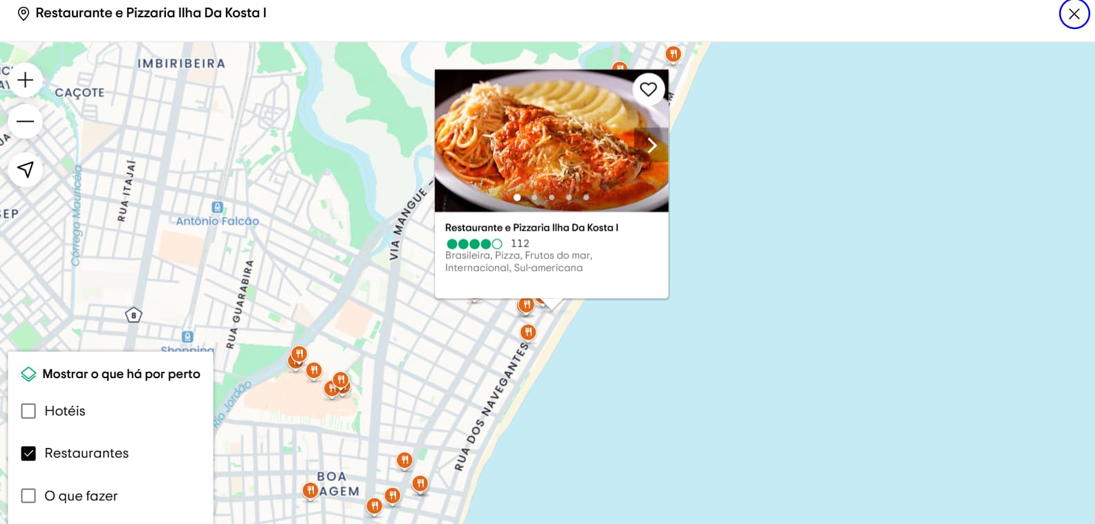This screenshot has height=524, width=1095.
Task: Uncheck the Restaurantes checkbox
Action: (28, 453)
